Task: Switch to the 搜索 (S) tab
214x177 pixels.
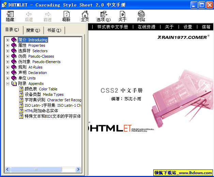Action: 33,30
